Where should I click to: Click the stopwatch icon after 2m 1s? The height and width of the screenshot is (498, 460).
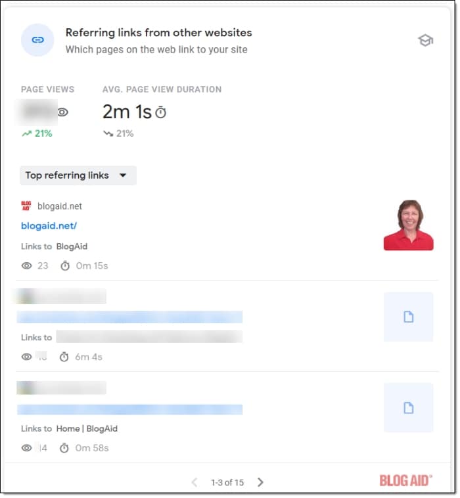[161, 113]
